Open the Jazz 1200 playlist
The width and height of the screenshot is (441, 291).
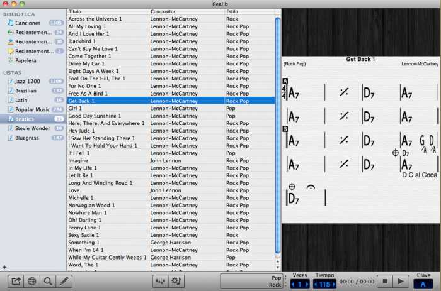click(x=33, y=81)
